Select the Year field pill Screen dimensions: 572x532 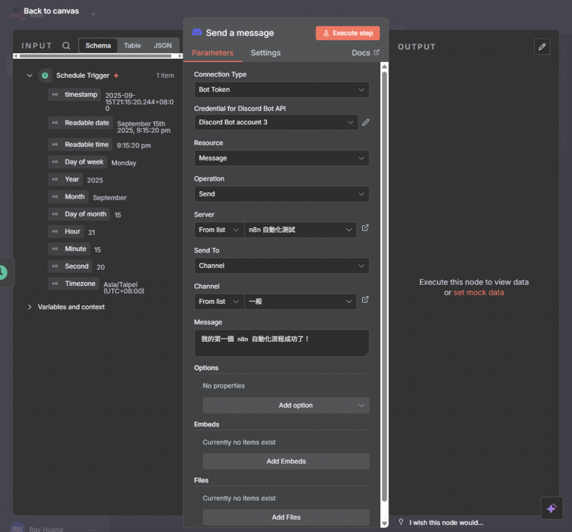tap(65, 180)
